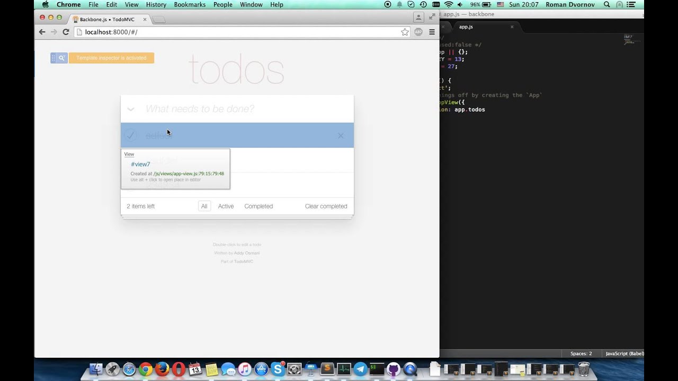This screenshot has width=678, height=381.
Task: Open the TodoMVC footer link
Action: pos(243,261)
